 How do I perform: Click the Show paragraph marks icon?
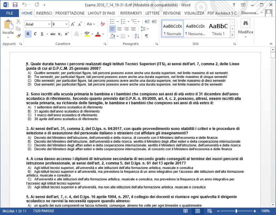[146, 36]
